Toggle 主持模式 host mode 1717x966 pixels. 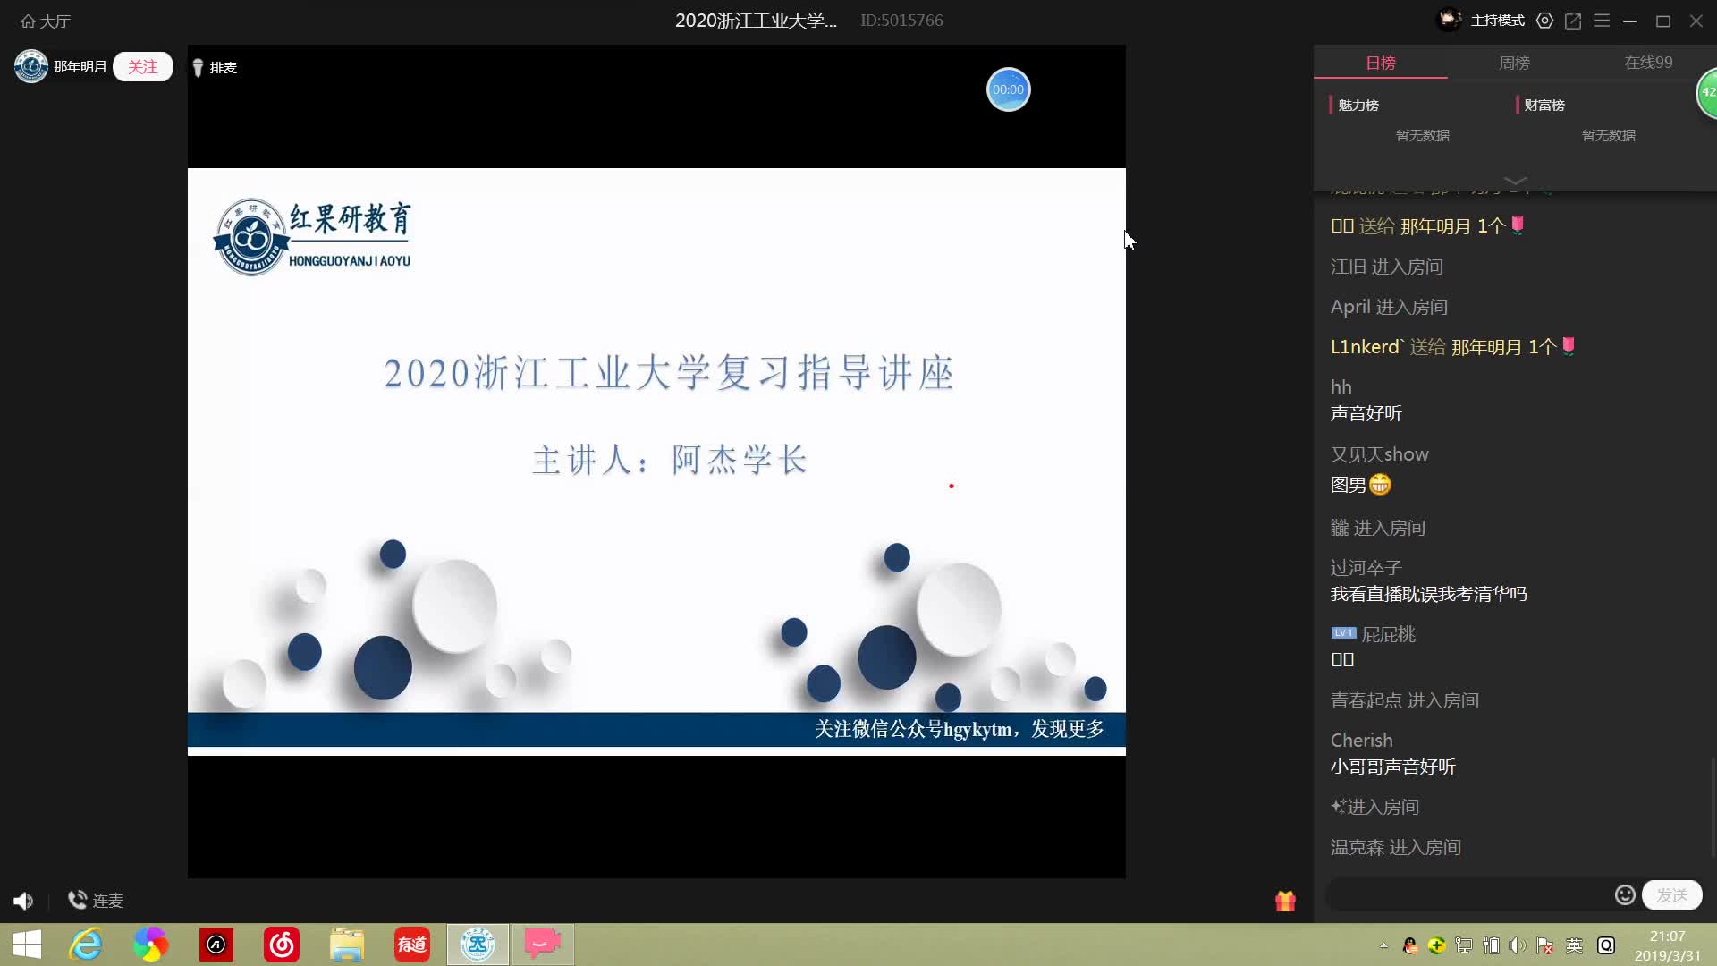point(1497,21)
